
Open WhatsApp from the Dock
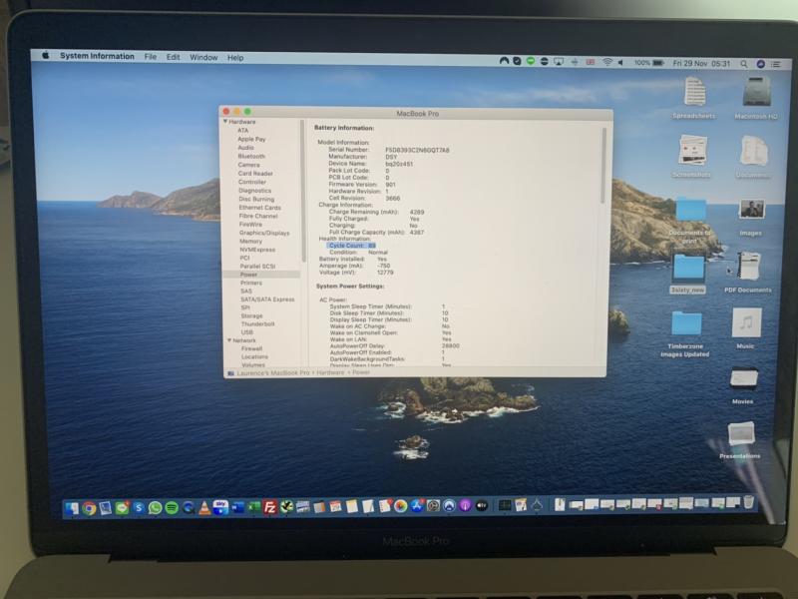coord(155,507)
